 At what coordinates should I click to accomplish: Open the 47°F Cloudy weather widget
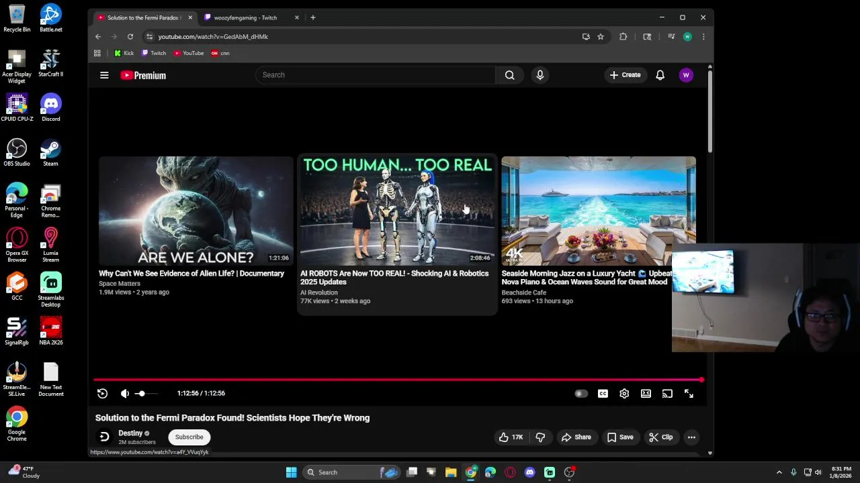pyautogui.click(x=24, y=472)
